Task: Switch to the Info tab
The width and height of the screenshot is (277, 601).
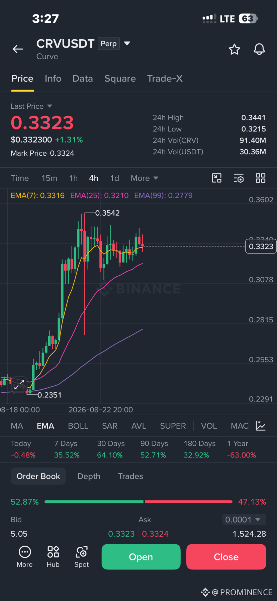Action: pyautogui.click(x=53, y=78)
